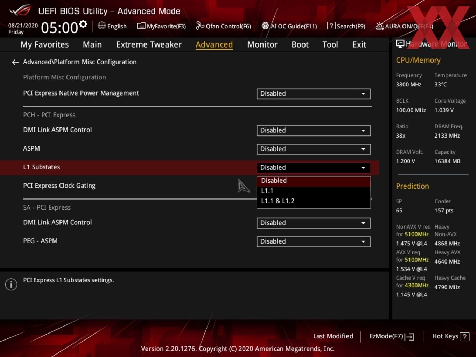The image size is (476, 357).
Task: Open AI OC Guide(F11)
Action: pos(289,26)
